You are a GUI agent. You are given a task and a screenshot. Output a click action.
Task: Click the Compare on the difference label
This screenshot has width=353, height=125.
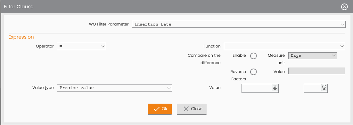204,59
